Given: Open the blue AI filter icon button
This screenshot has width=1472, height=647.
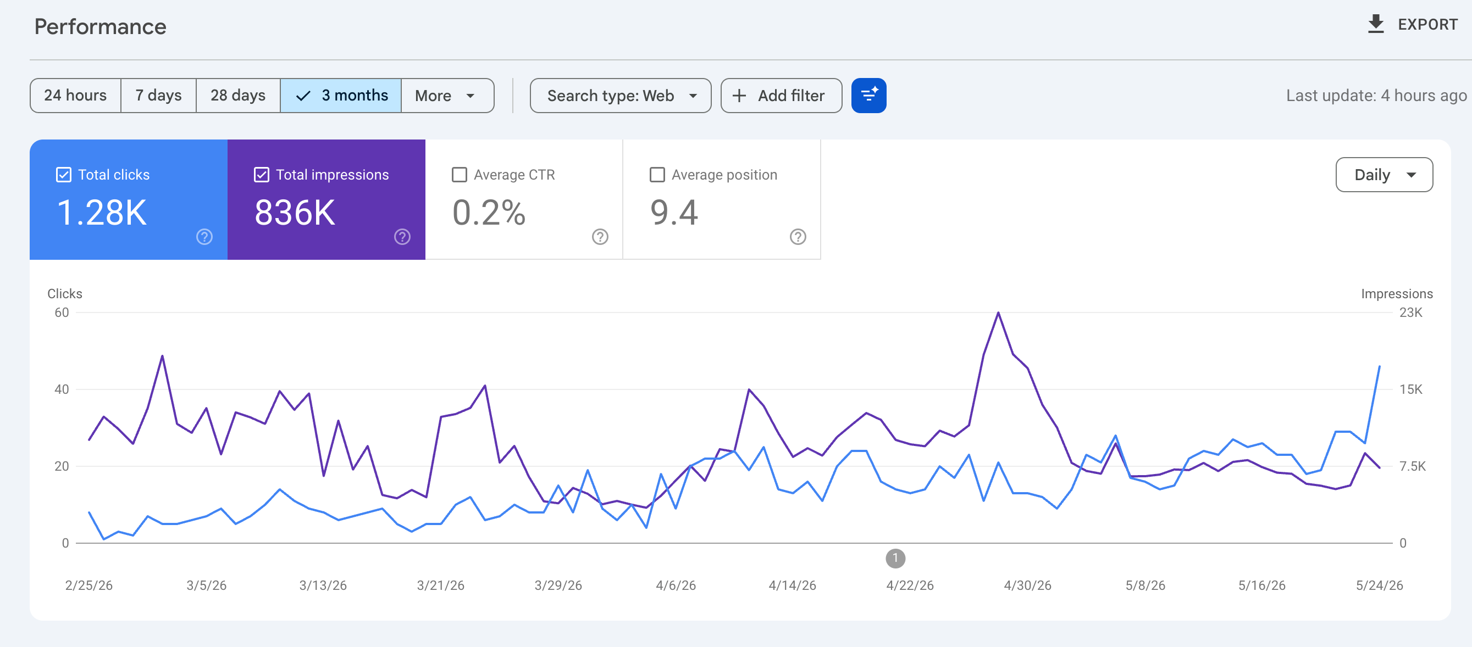Looking at the screenshot, I should click(x=868, y=96).
